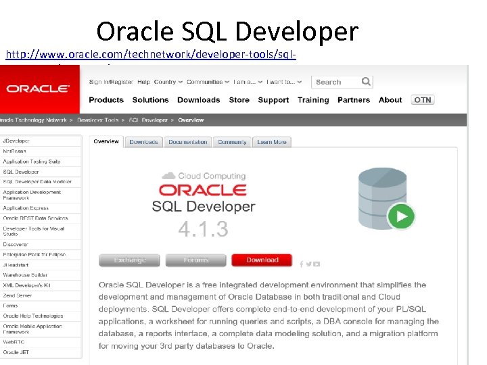Select the Overview tab
487x365 pixels.
[106, 141]
